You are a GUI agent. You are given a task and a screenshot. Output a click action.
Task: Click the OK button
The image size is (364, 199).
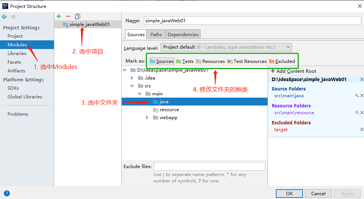pyautogui.click(x=289, y=193)
